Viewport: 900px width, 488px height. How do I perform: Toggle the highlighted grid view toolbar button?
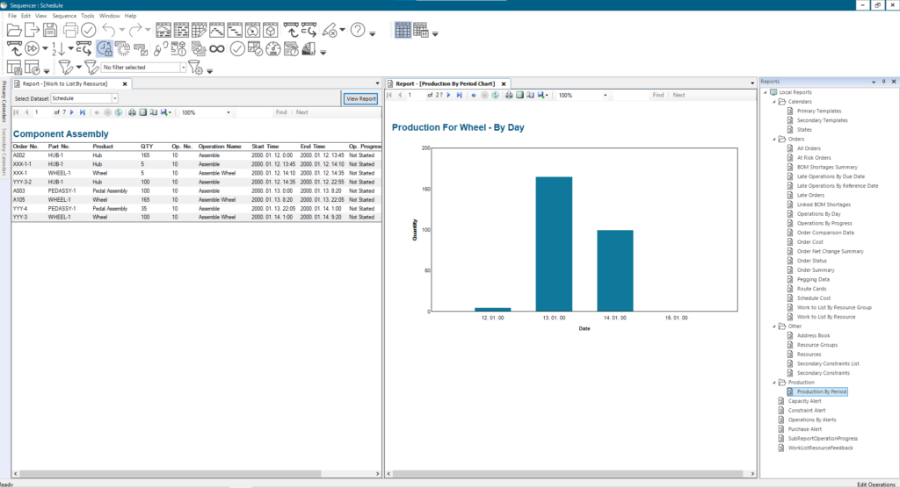pos(402,30)
